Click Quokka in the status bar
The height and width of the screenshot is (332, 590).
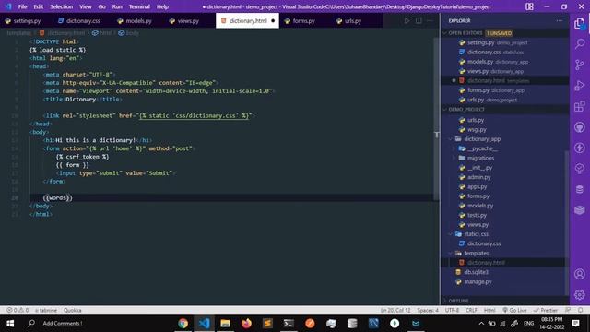click(72, 310)
